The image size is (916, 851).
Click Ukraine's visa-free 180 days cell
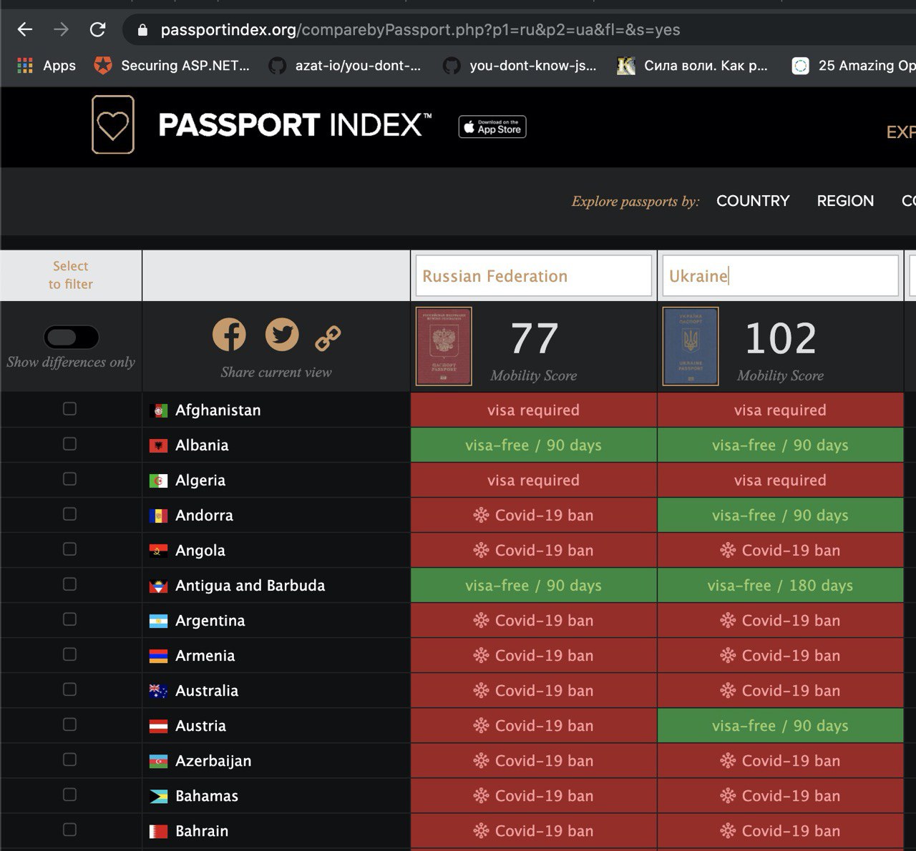tap(780, 586)
